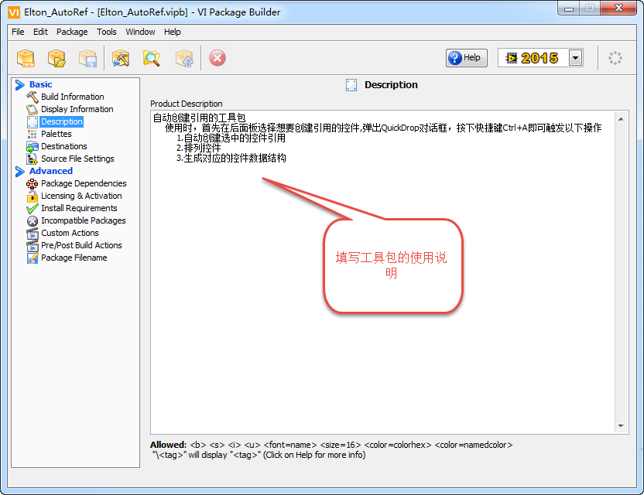Open Package Filename page
Screen dimensions: 644x495
point(74,258)
